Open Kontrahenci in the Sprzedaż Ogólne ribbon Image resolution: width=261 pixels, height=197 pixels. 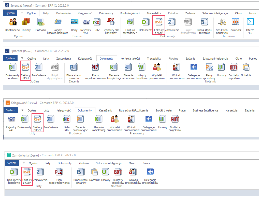(13, 25)
